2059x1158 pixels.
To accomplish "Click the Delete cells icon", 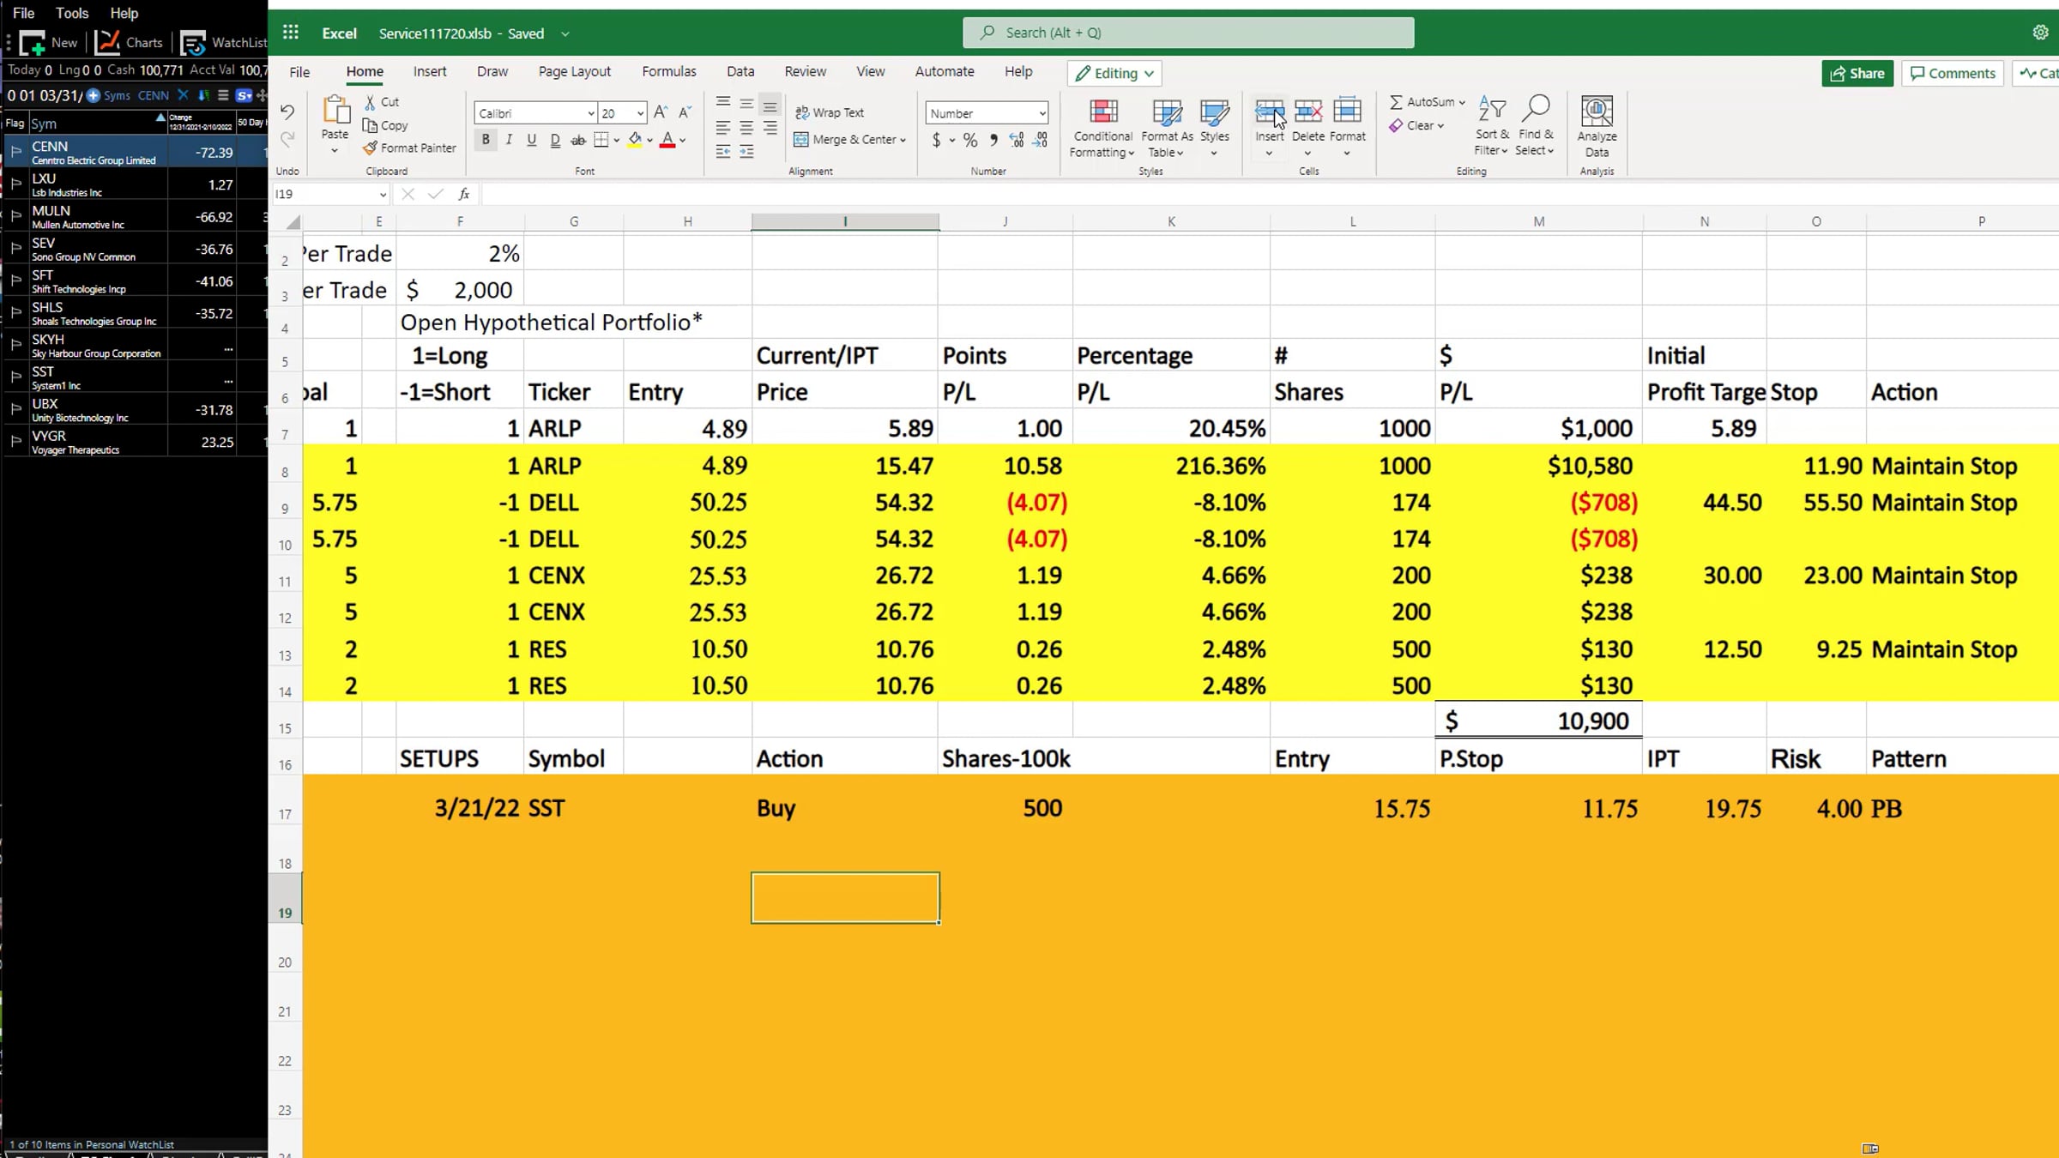I will click(x=1308, y=112).
